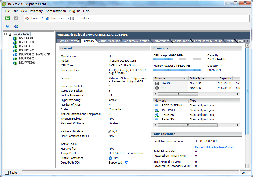Click the Home breadcrumb link
Screen dimensions: 253x177
[35, 18]
